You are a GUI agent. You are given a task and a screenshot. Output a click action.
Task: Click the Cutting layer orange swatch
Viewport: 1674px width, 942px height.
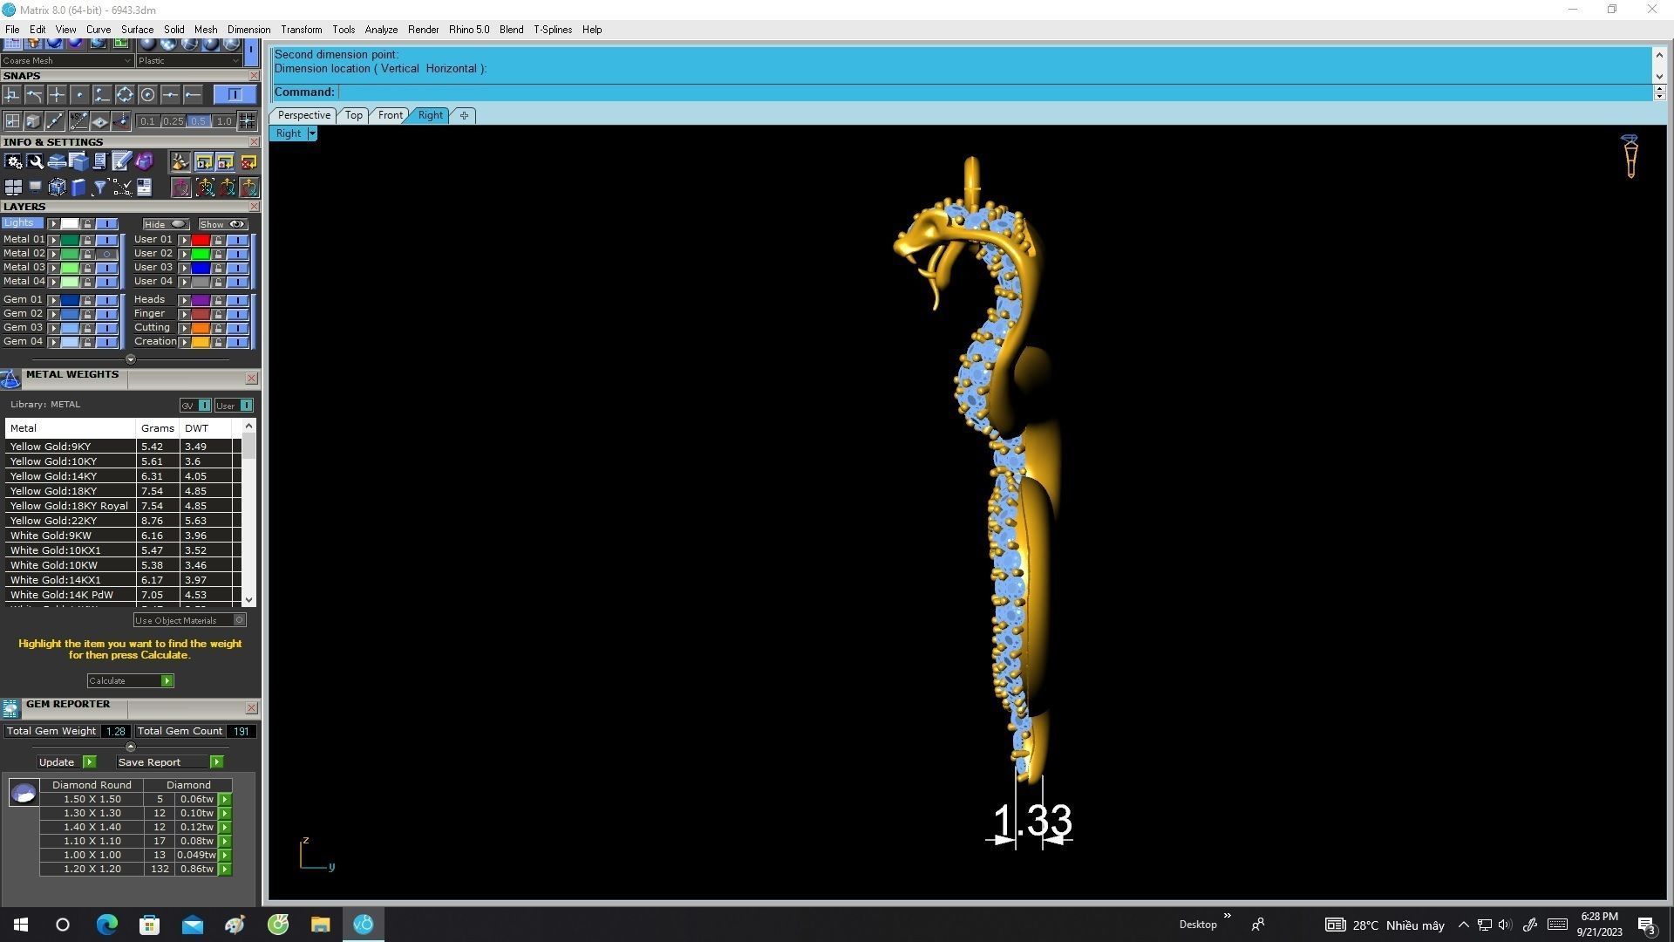tap(201, 328)
